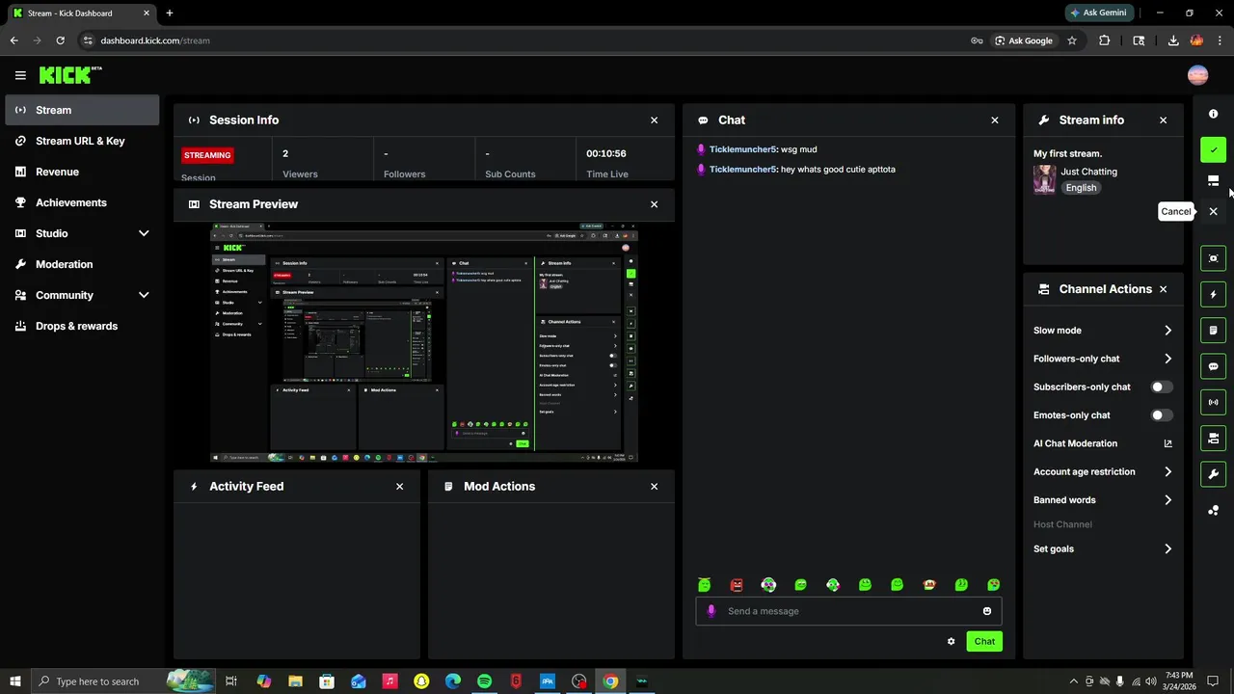
Task: Enable Subscribers-only chat toggle
Action: [1162, 387]
